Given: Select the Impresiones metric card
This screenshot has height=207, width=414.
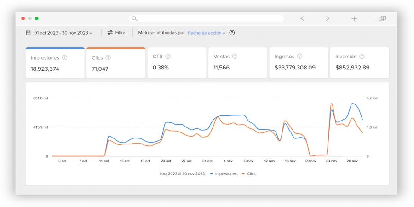Looking at the screenshot, I should 55,63.
